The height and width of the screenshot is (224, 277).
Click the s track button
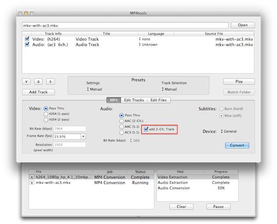pyautogui.click(x=50, y=82)
